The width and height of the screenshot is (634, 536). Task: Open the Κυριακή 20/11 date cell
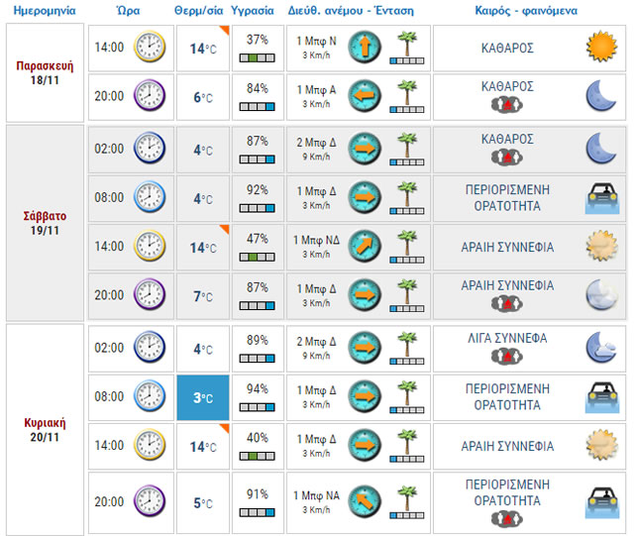coord(44,428)
